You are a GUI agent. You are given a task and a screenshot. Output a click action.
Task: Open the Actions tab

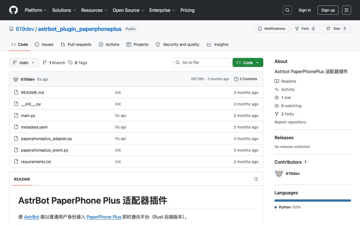coord(109,44)
